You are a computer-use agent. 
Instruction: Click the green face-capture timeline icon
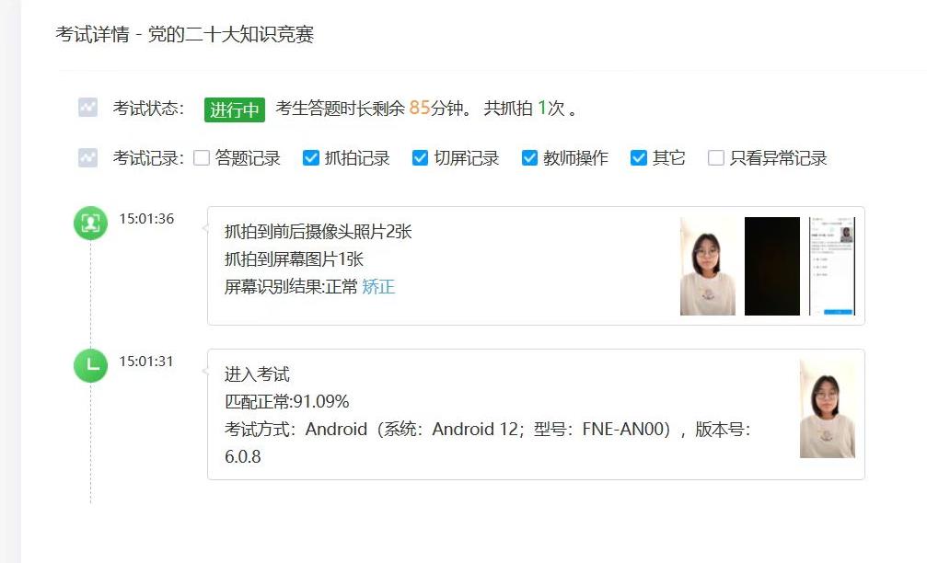pyautogui.click(x=90, y=224)
